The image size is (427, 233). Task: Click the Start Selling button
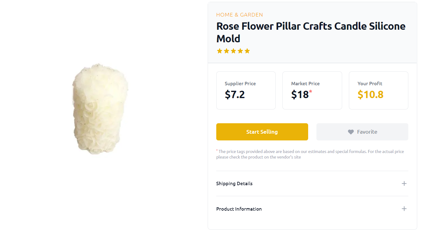coord(262,132)
